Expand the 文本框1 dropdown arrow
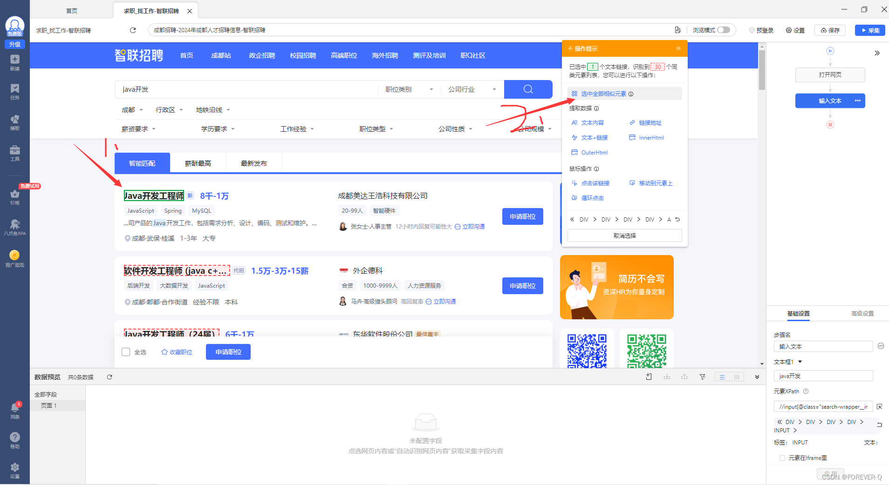This screenshot has width=889, height=485. 800,362
